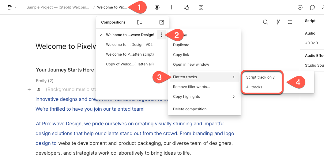The width and height of the screenshot is (324, 162).
Task: Create a new folder in Compositions
Action: [140, 22]
